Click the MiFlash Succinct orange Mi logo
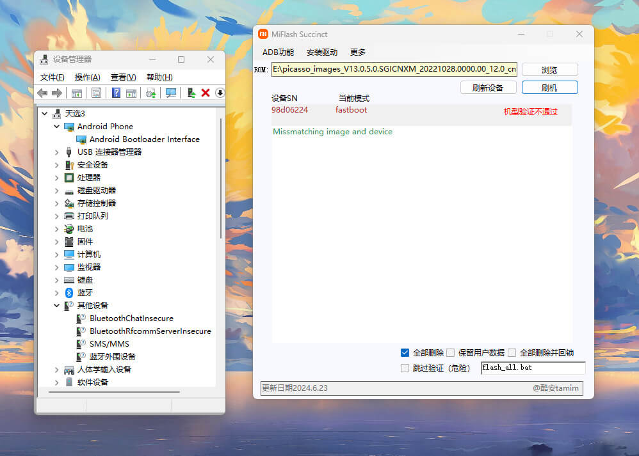 (x=263, y=34)
